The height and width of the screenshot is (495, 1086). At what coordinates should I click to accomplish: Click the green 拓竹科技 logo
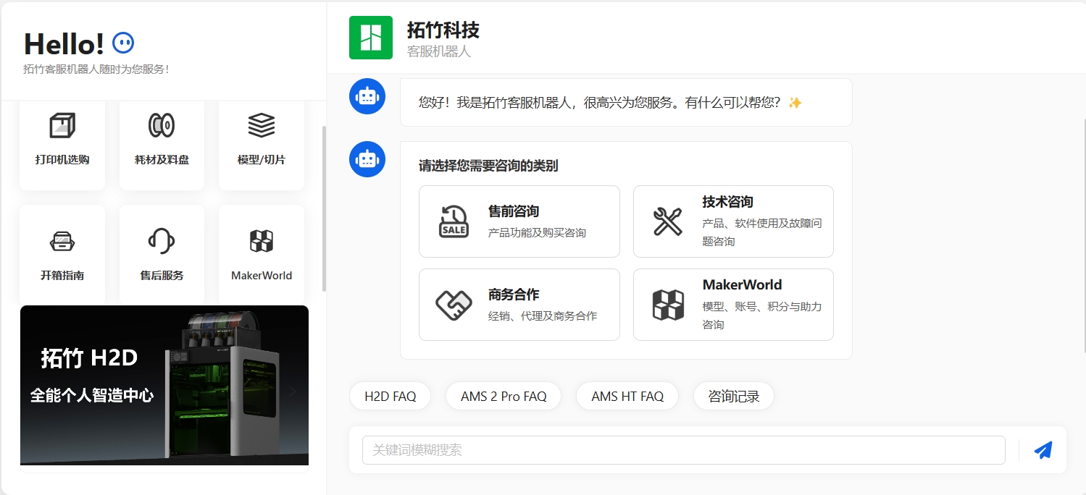pos(371,38)
